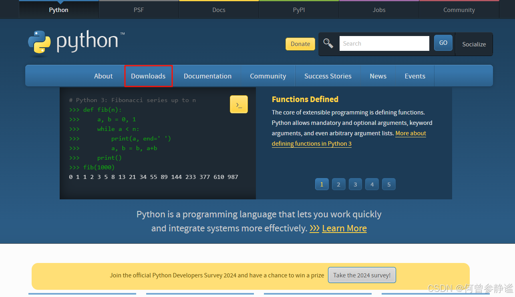Viewport: 515px width, 297px height.
Task: Open the Events menu
Action: pos(415,76)
